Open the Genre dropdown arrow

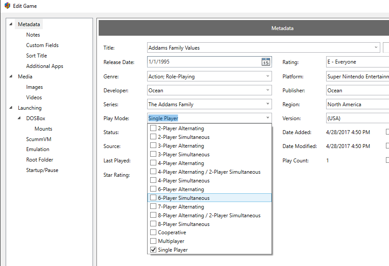coord(268,76)
